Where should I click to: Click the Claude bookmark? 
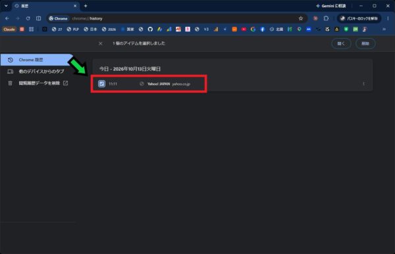9,30
